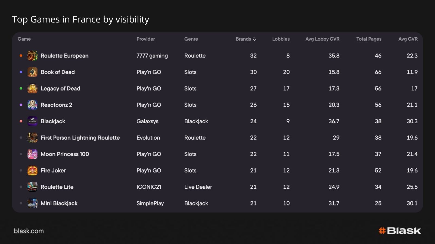The image size is (435, 244).
Task: Click the Genre column header
Action: [191, 39]
